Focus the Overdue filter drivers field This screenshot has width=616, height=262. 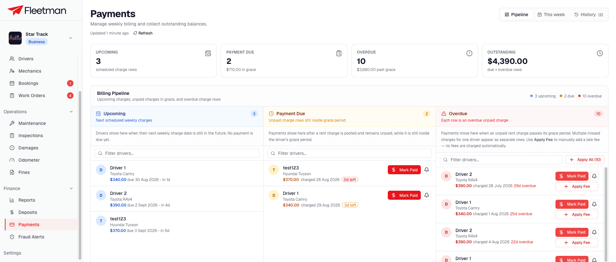(x=501, y=160)
